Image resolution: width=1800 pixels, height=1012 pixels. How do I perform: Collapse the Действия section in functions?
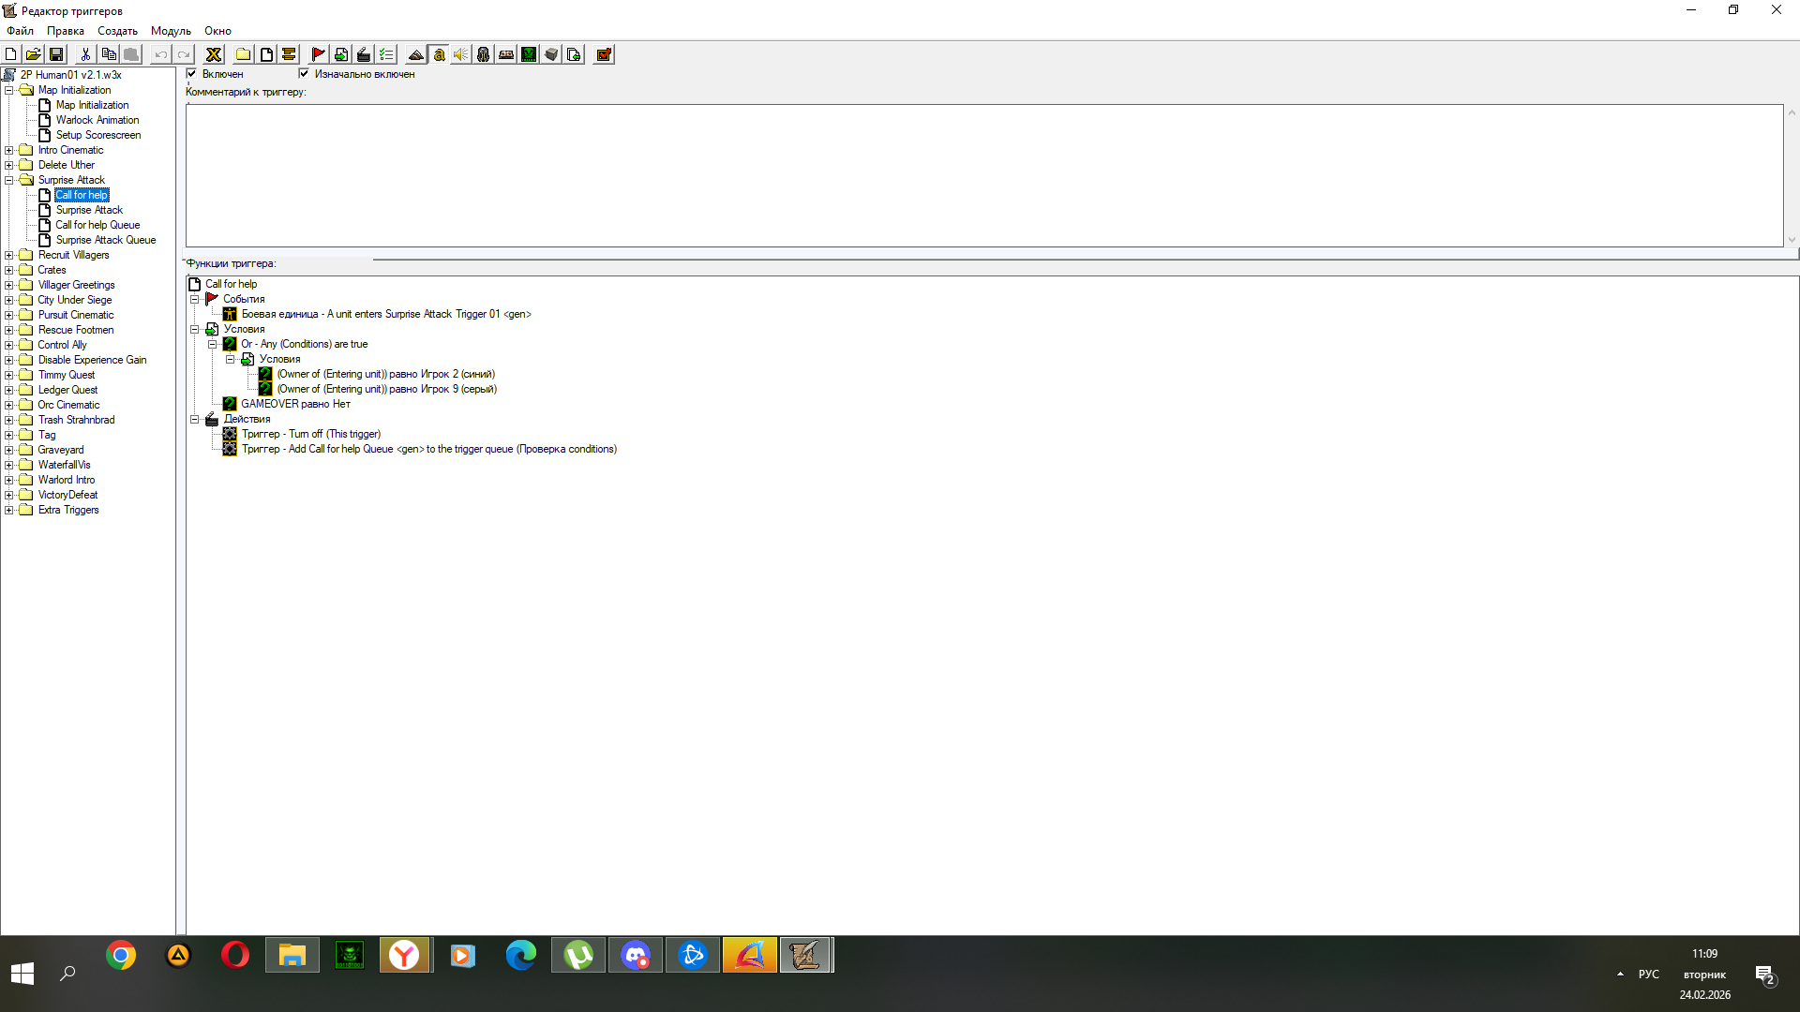[x=195, y=419]
